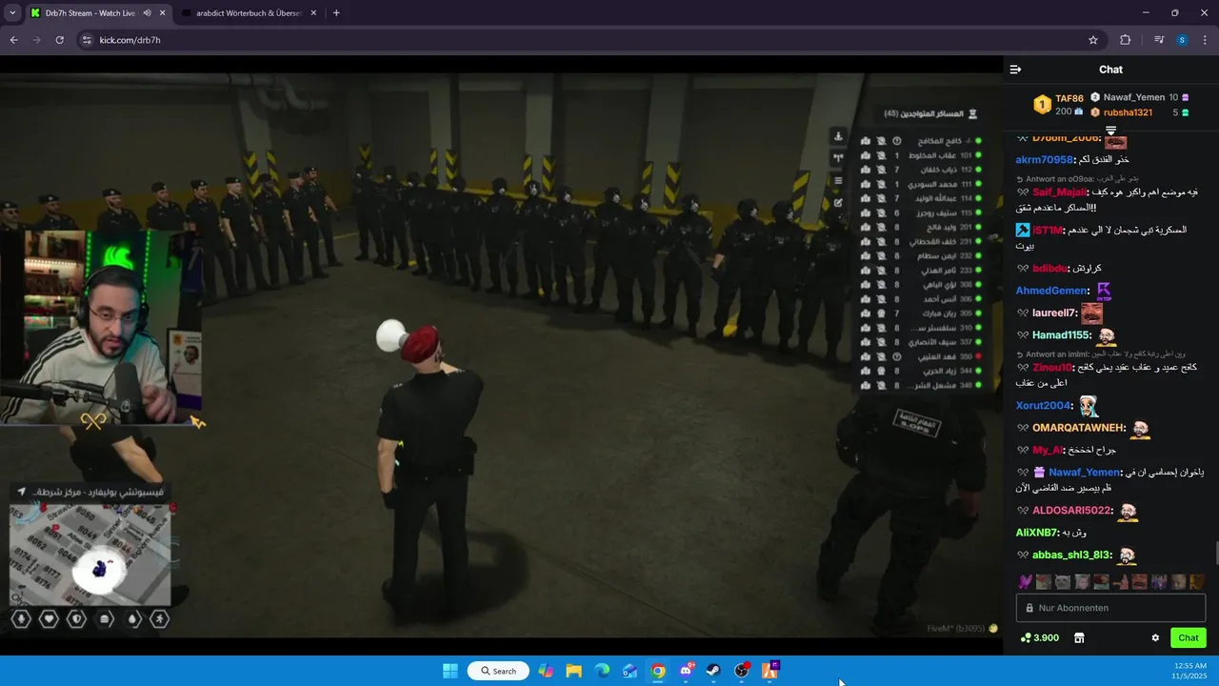The image size is (1219, 686).
Task: Click username AhmedGemen in chat
Action: 1052,291
